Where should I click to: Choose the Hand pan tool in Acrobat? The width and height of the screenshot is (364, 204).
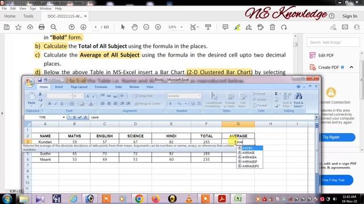[x=134, y=27]
